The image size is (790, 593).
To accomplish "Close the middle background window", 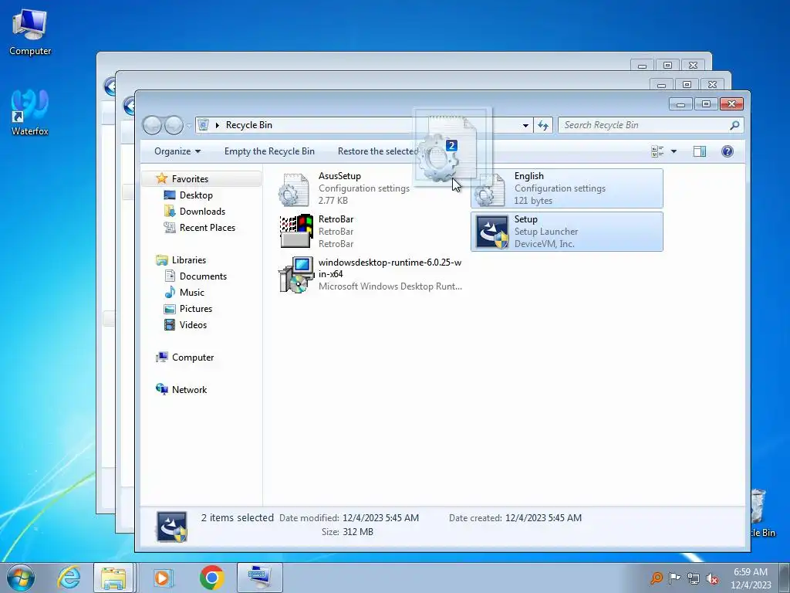I will pyautogui.click(x=712, y=84).
